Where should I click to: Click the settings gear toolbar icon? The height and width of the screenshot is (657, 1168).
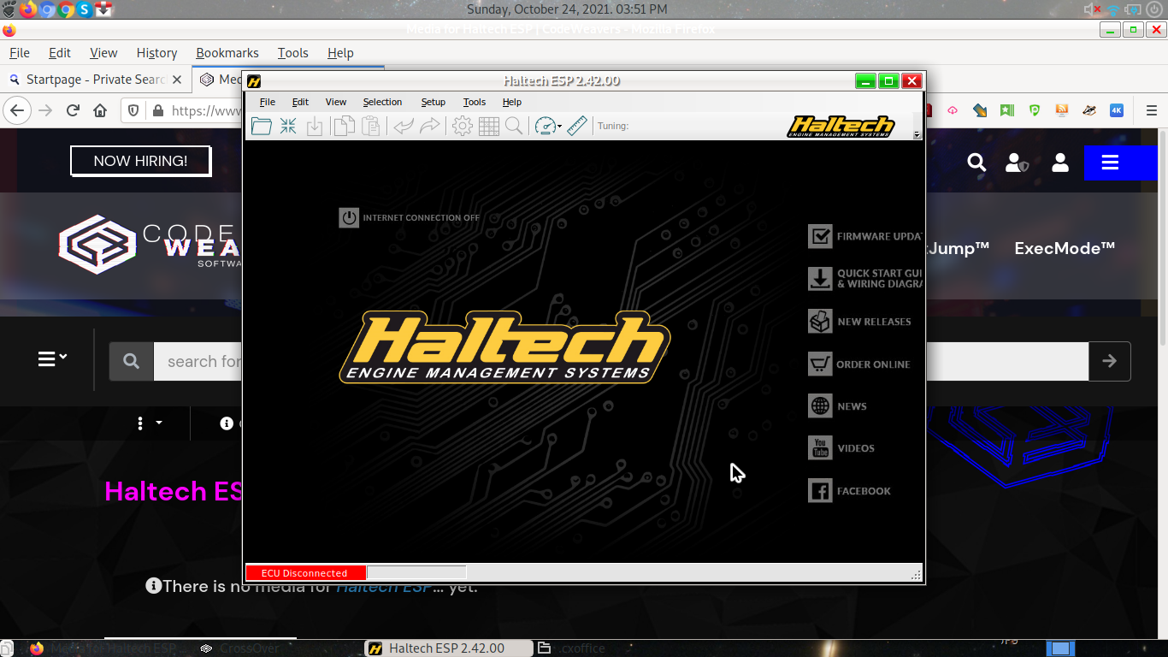(x=462, y=127)
